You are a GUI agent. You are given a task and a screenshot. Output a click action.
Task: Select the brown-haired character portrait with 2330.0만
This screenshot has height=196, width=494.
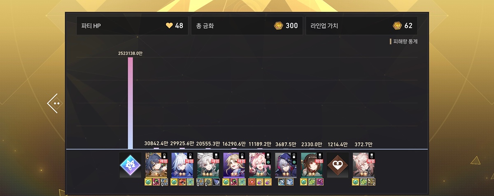(x=312, y=165)
